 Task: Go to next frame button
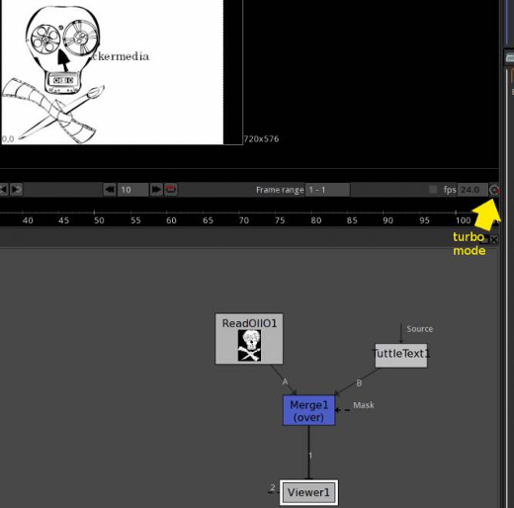coord(16,190)
